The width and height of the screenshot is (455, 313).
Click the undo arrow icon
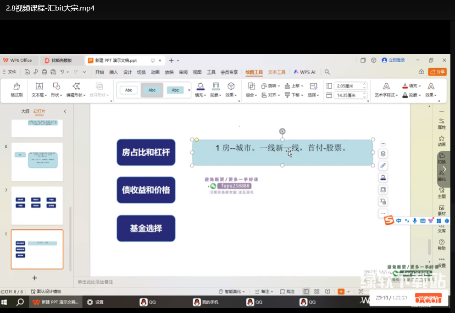(x=62, y=72)
